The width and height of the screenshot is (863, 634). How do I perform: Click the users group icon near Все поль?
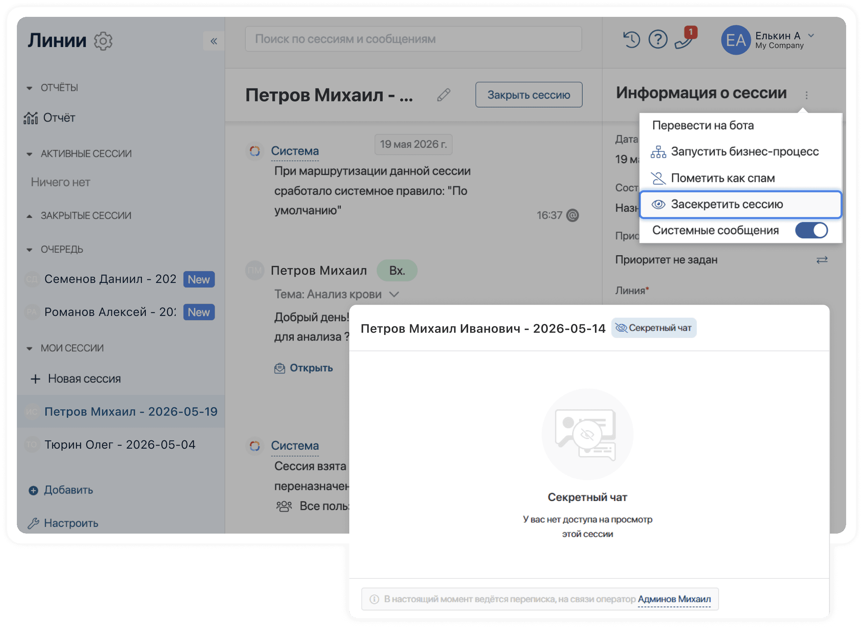(x=284, y=507)
